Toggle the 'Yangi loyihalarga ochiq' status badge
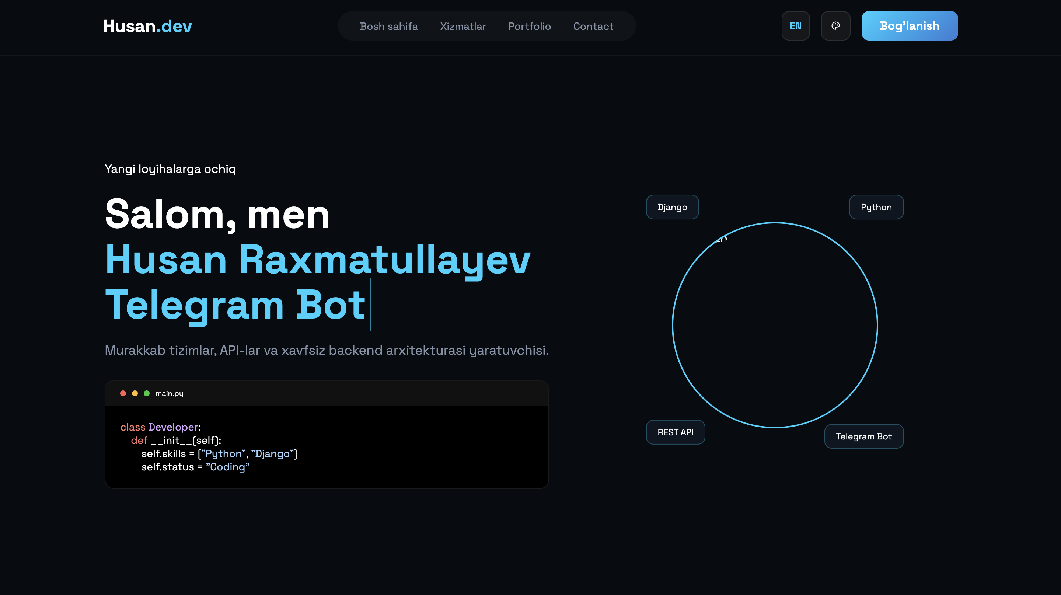This screenshot has height=595, width=1061. (x=170, y=169)
